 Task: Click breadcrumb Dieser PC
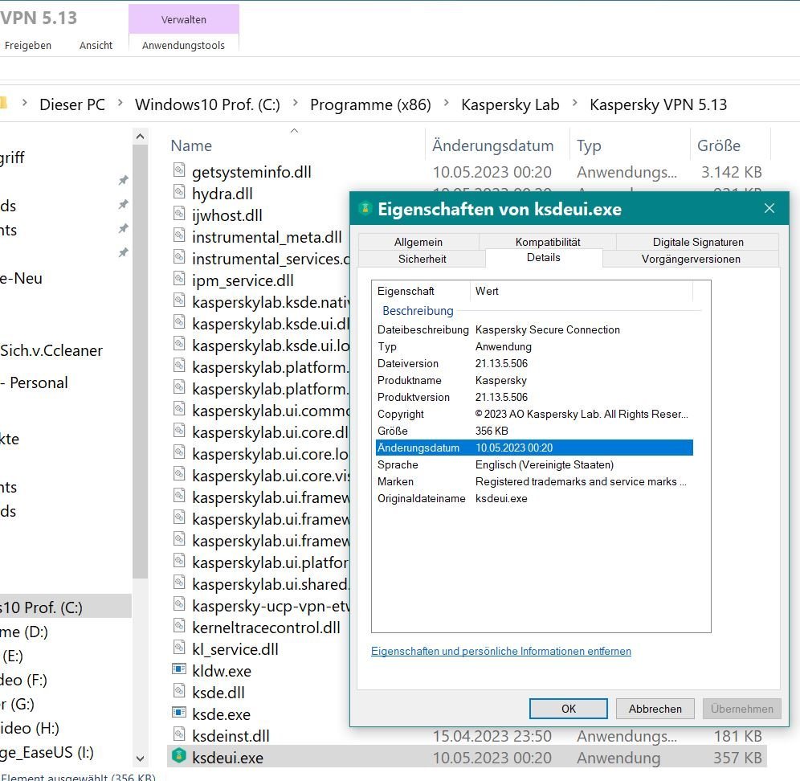tap(72, 104)
